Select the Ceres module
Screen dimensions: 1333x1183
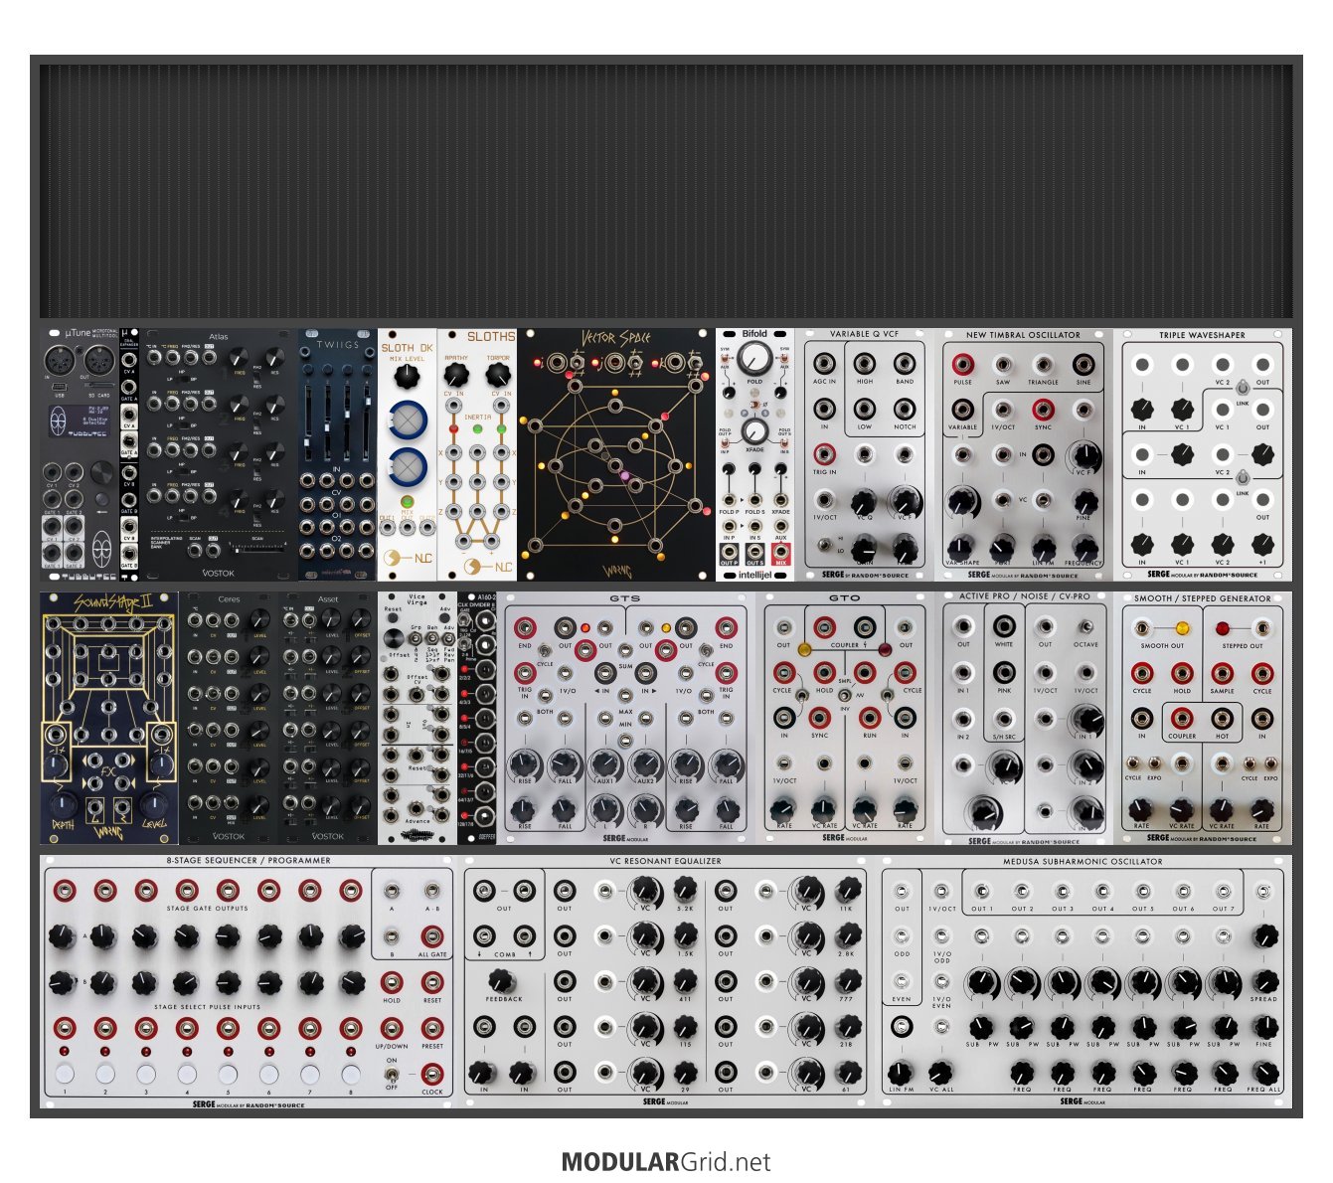229,718
